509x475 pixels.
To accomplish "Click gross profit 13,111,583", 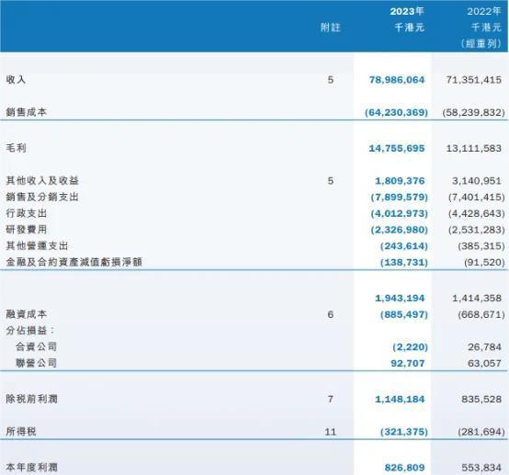I will [x=473, y=148].
